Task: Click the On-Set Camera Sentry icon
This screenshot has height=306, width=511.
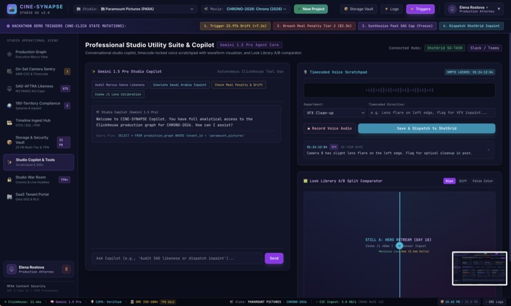Action: tap(10, 72)
